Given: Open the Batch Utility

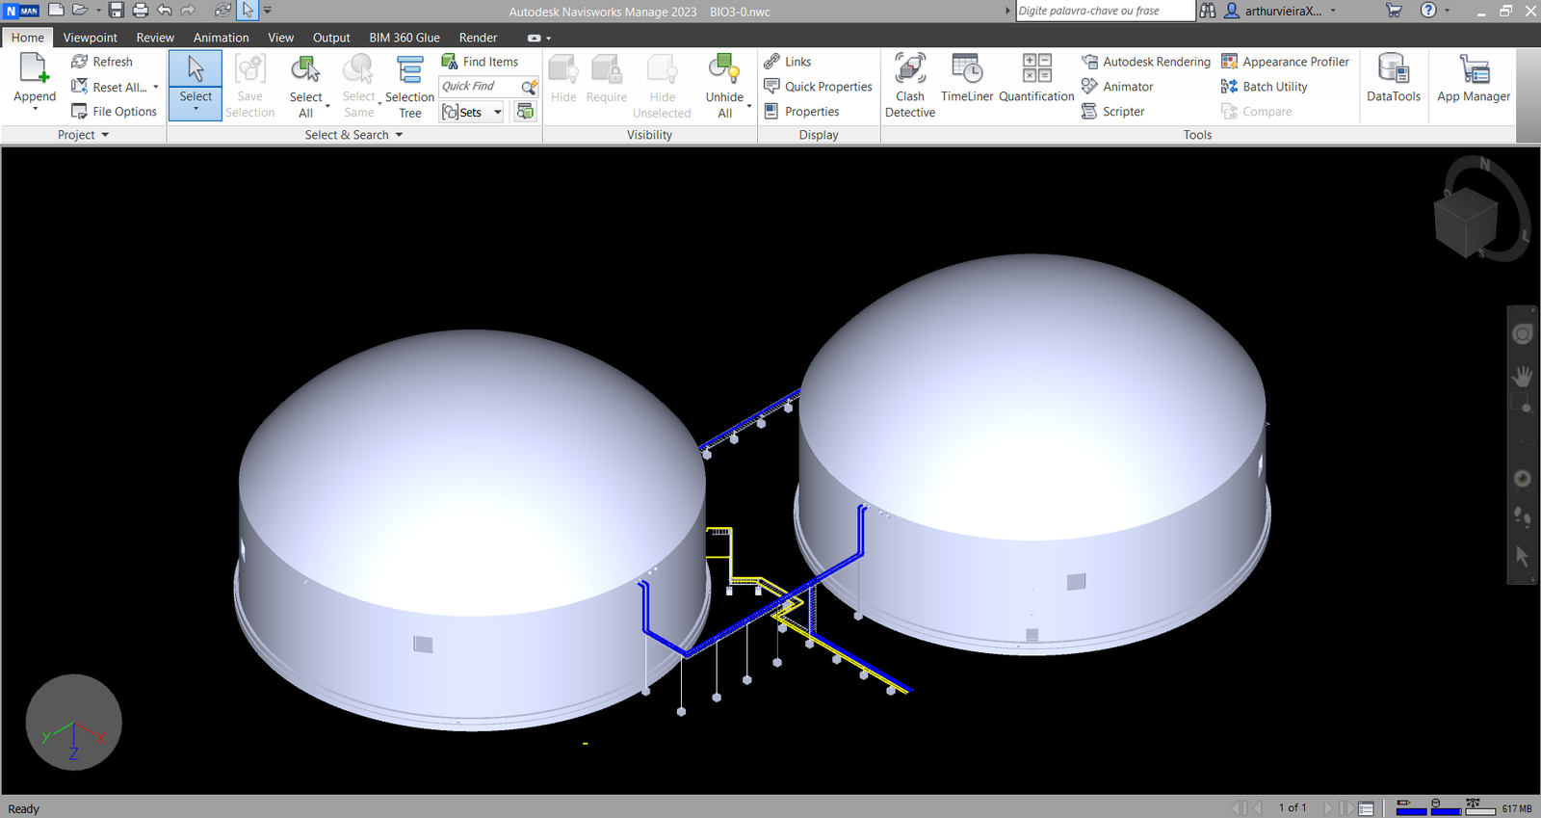Looking at the screenshot, I should [x=1265, y=87].
